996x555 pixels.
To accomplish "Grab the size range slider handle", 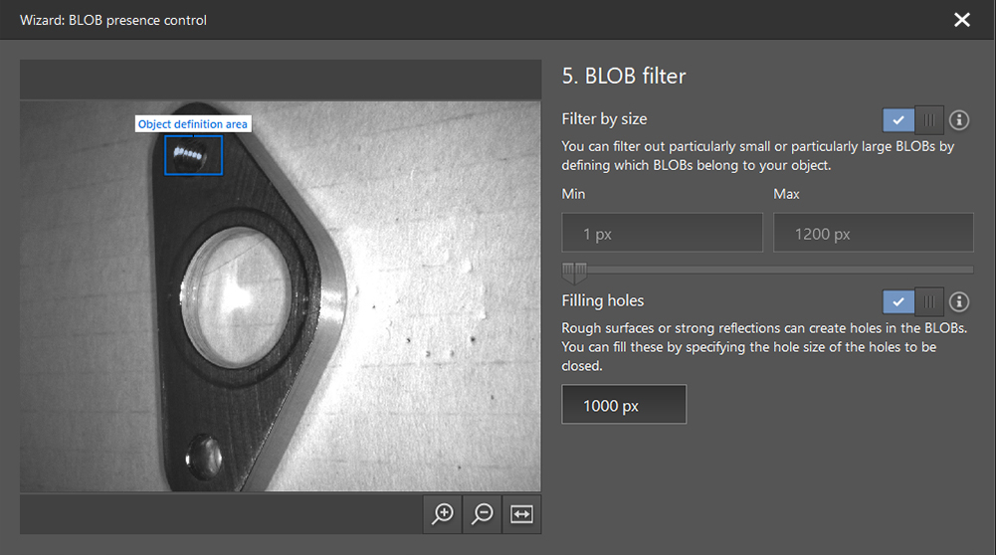I will click(x=574, y=270).
